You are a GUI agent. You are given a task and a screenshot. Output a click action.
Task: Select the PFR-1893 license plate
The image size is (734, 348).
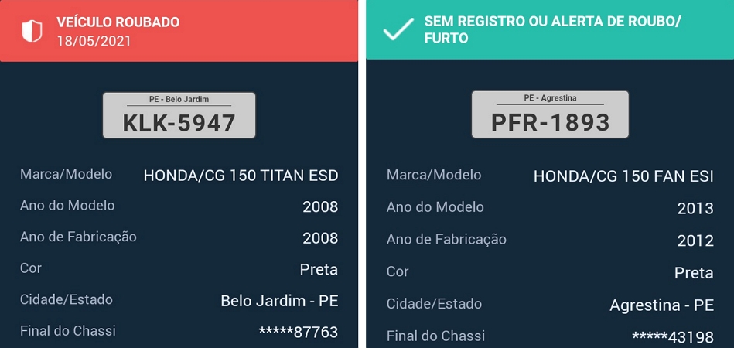[x=550, y=114]
